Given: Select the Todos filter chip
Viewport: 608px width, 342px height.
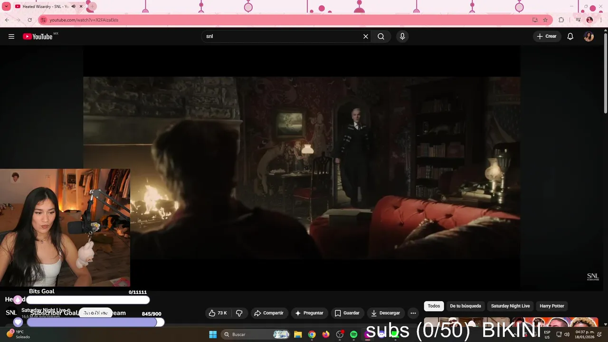Looking at the screenshot, I should [x=434, y=306].
